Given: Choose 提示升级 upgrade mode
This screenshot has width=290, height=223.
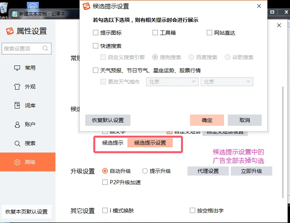Looking at the screenshot, I should pyautogui.click(x=145, y=171).
